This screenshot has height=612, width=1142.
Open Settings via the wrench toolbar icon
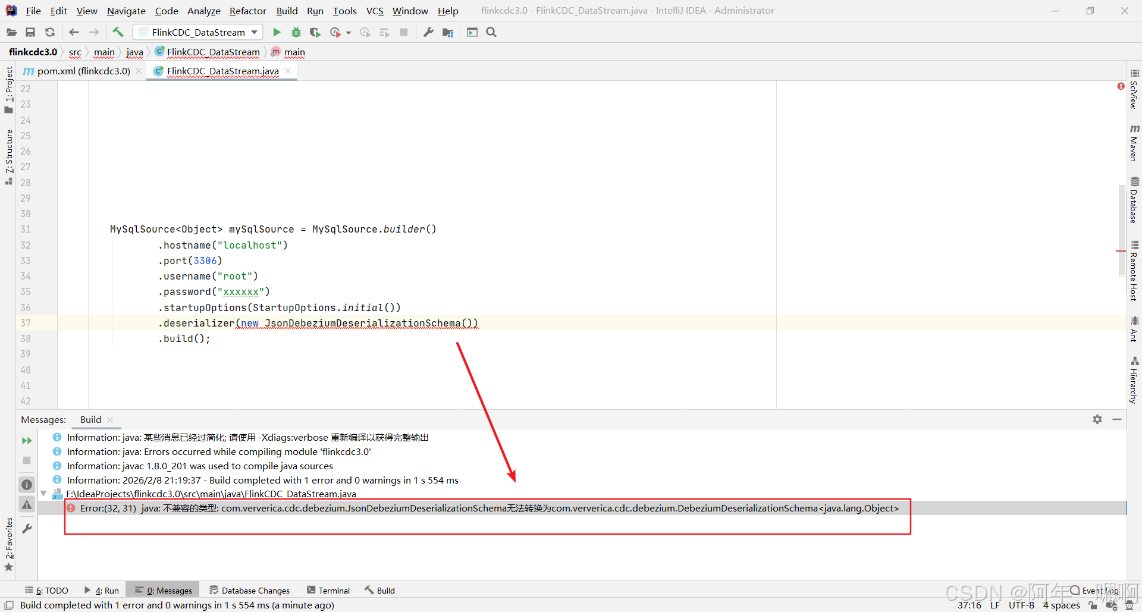click(x=428, y=32)
